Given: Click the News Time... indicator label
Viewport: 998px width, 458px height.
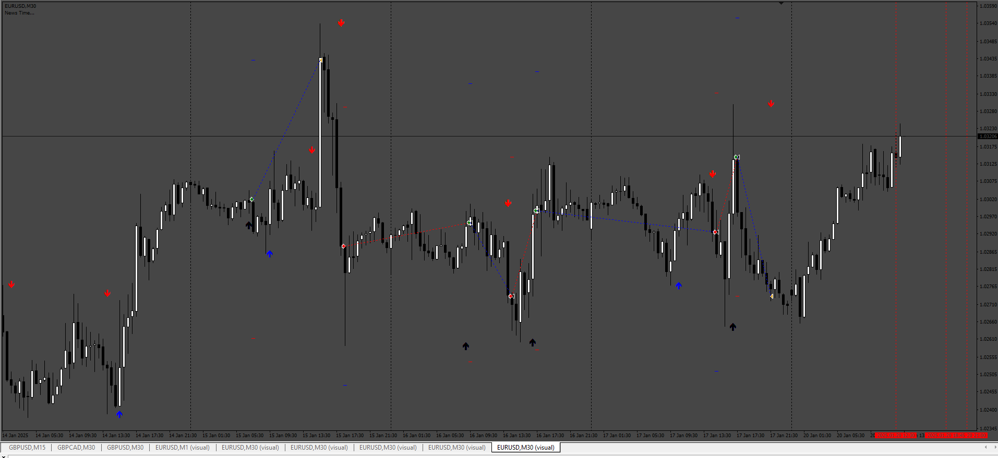Looking at the screenshot, I should [19, 13].
